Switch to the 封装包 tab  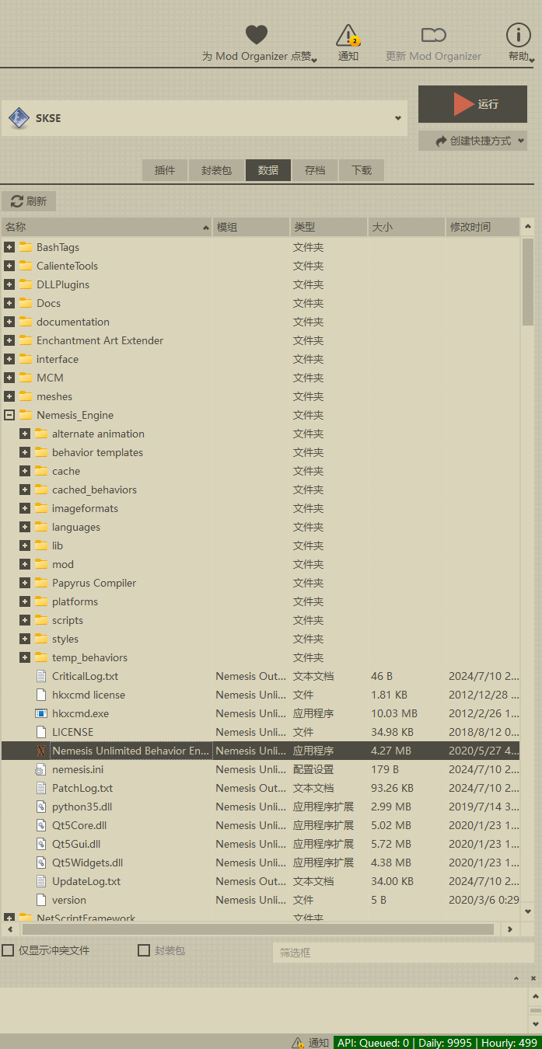tap(216, 170)
